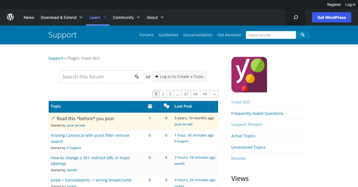Open the site search magnifier icon
Image resolution: width=358 pixels, height=187 pixels.
pos(296,17)
